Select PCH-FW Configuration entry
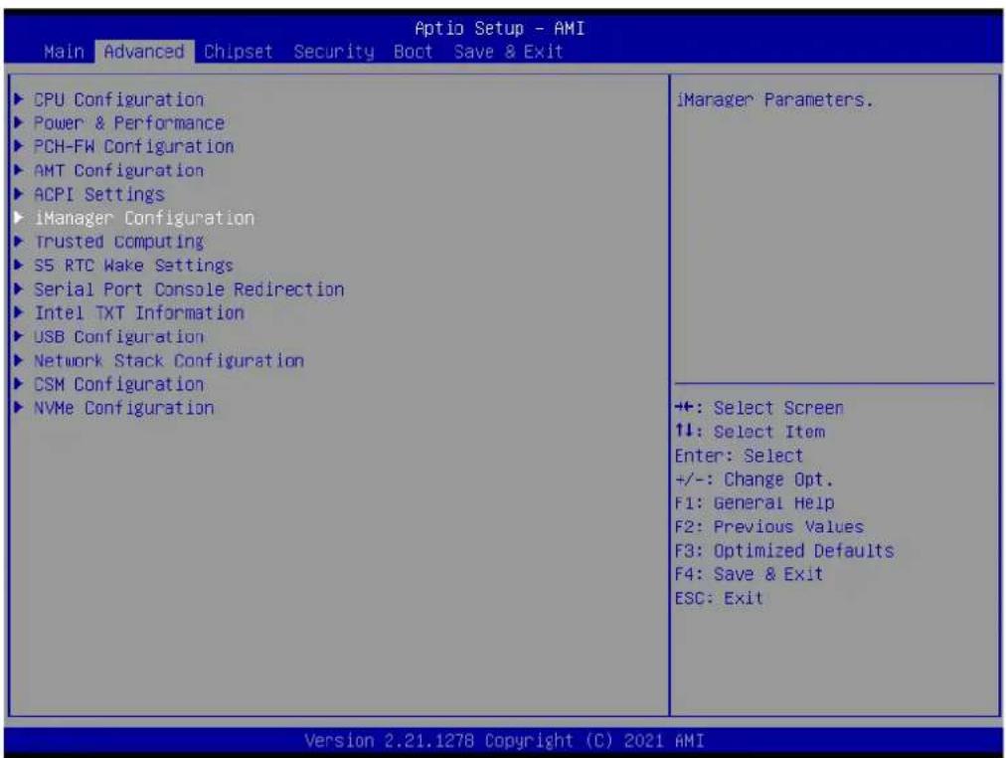The height and width of the screenshot is (758, 1006). [x=133, y=146]
